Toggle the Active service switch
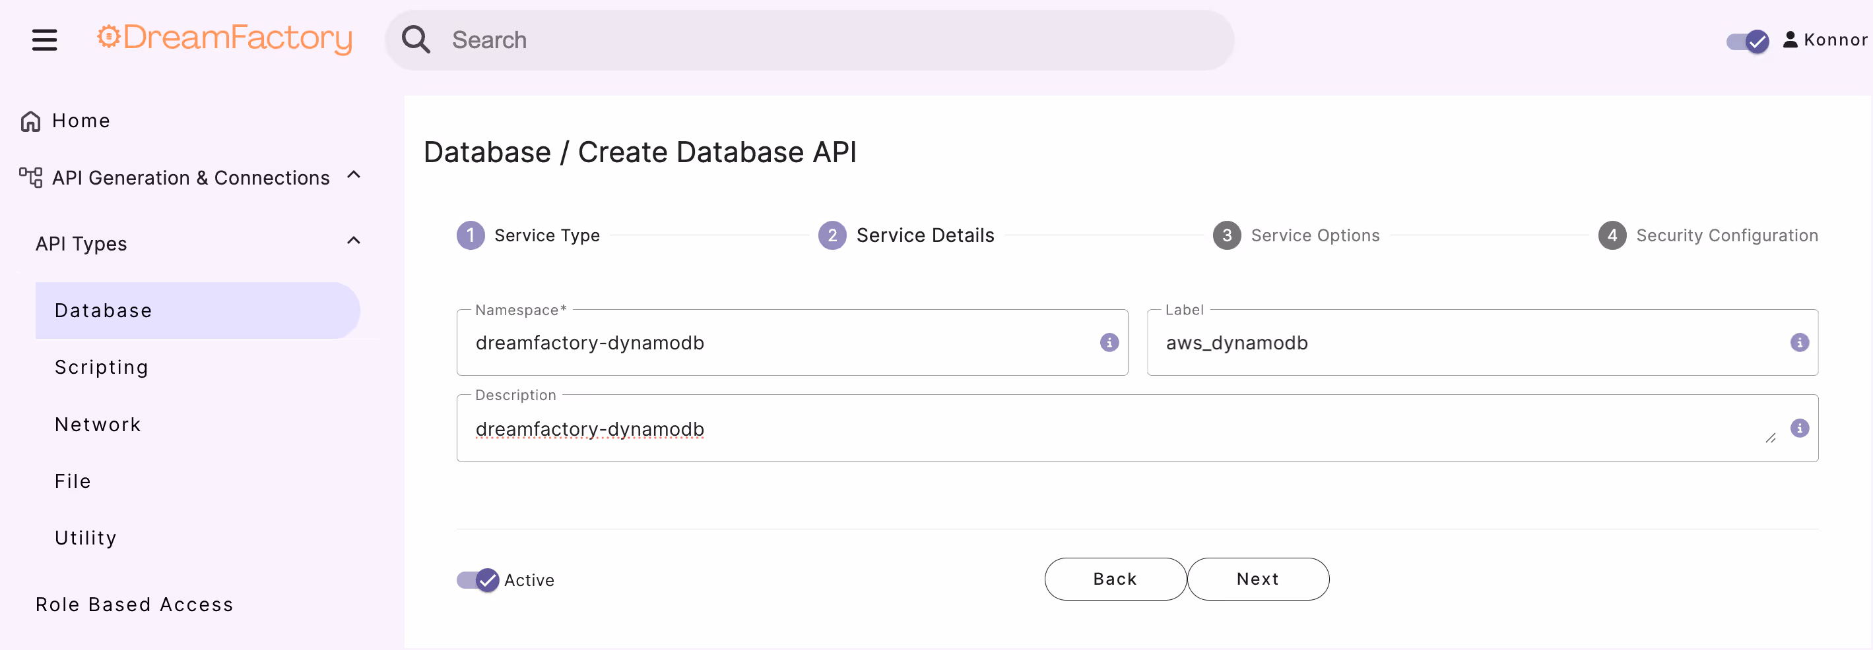The image size is (1873, 650). click(478, 580)
